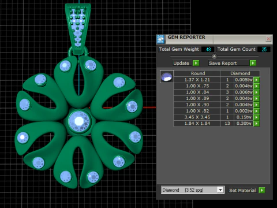Image resolution: width=277 pixels, height=208 pixels.
Task: Click green arrow in the 1.00 X .90 row
Action: point(256,105)
